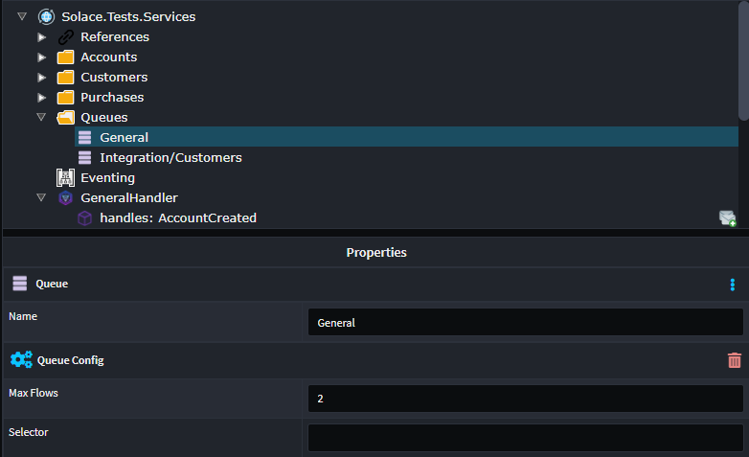Expand the References node

coord(41,36)
